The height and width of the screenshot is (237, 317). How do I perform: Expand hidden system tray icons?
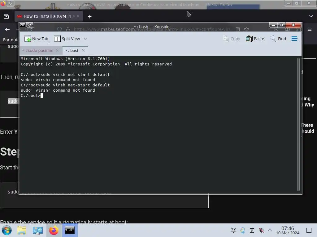click(270, 230)
